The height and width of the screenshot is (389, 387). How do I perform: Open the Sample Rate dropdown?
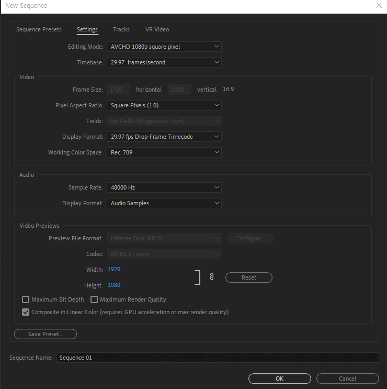(164, 187)
